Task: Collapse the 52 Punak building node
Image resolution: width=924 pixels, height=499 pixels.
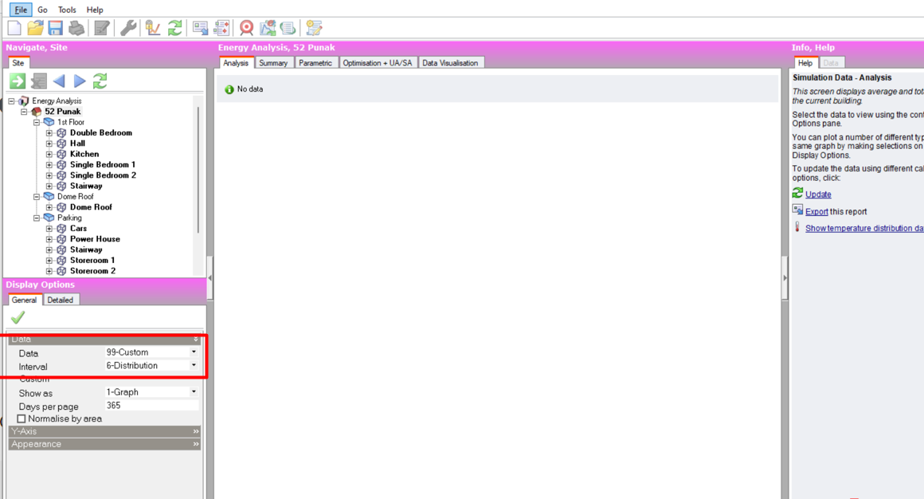Action: tap(24, 112)
